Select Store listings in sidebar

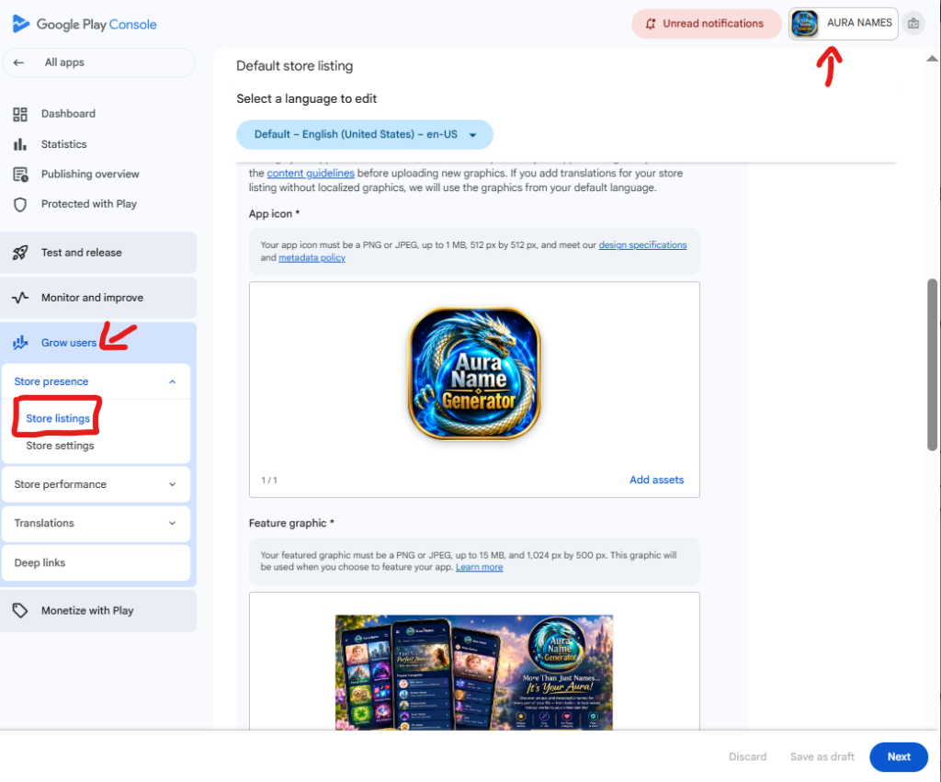58,418
